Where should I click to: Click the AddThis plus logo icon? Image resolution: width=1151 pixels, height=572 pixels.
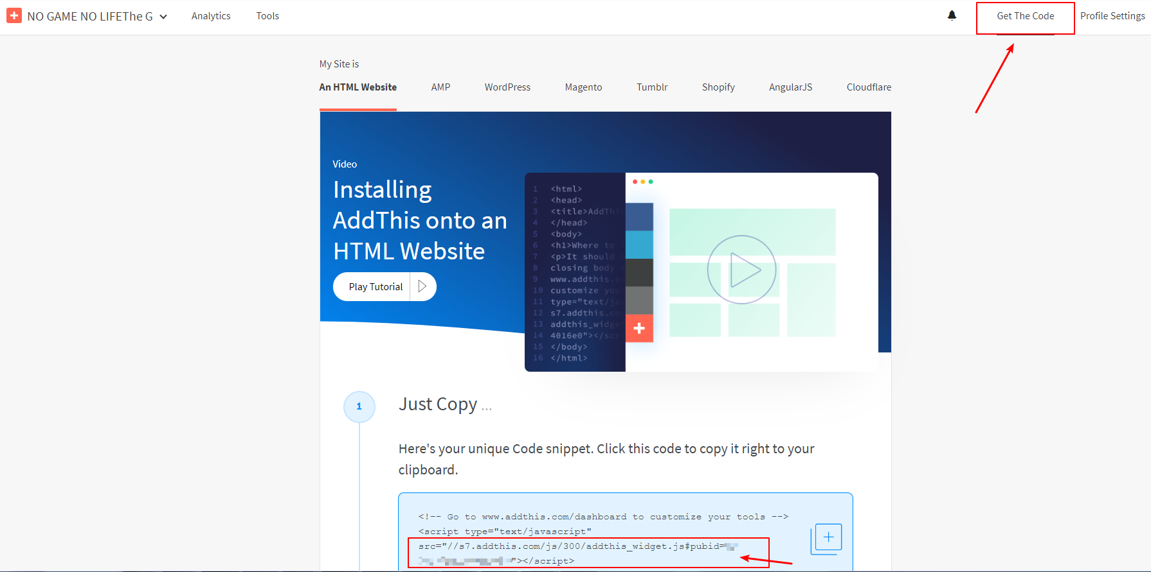[14, 16]
